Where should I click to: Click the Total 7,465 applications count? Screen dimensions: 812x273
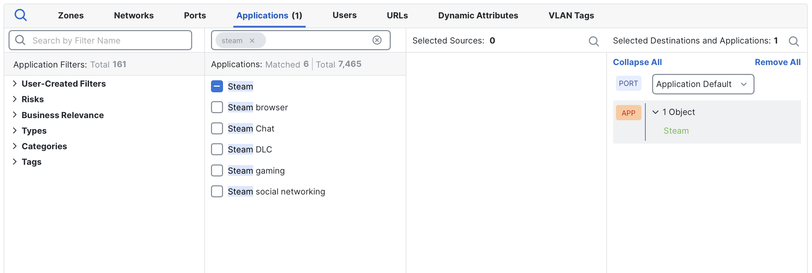click(x=339, y=64)
